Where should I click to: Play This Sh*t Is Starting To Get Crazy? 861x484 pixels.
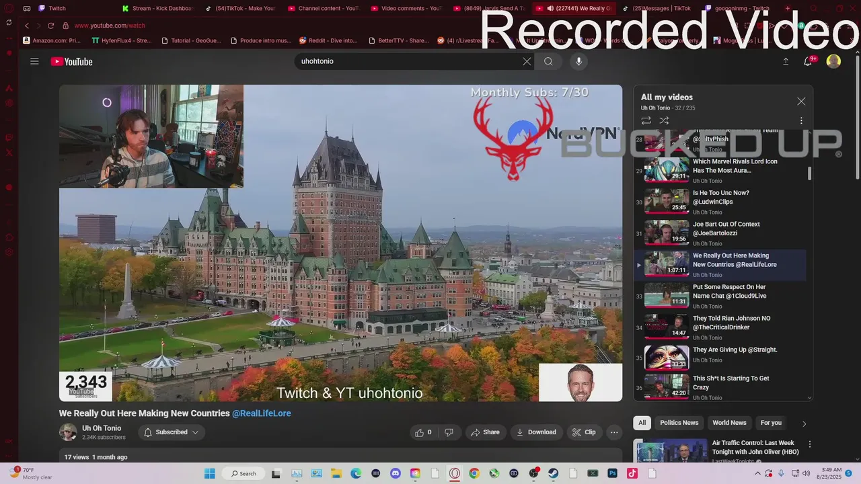click(x=720, y=387)
